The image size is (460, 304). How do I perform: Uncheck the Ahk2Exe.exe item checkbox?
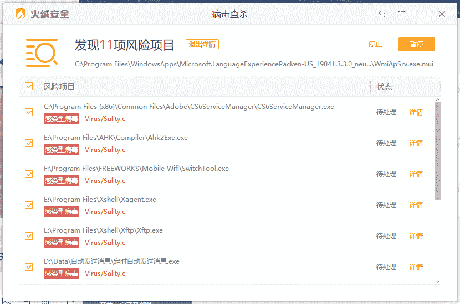coord(29,143)
